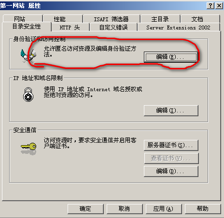The image size is (224, 218).
Task: Click the 应用(A) button
Action: [x=164, y=209]
